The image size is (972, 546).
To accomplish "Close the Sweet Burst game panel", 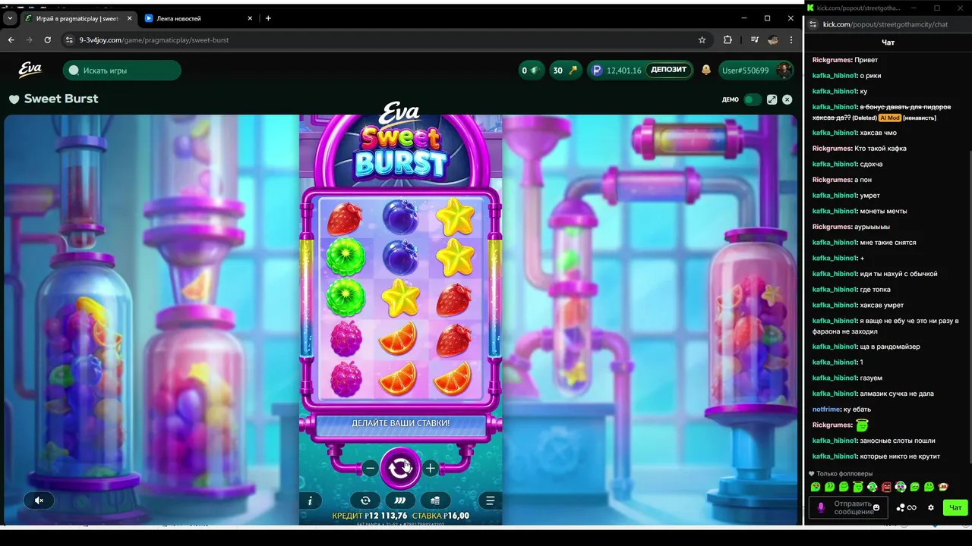I will click(x=787, y=99).
